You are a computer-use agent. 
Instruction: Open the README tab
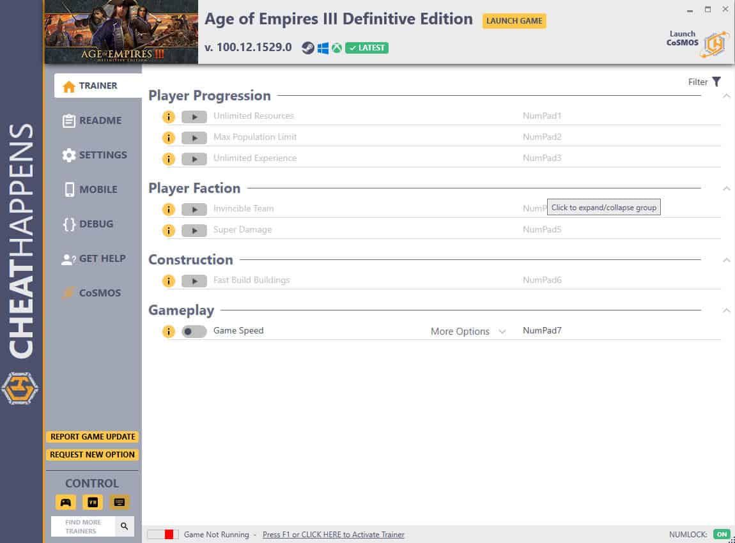(92, 120)
